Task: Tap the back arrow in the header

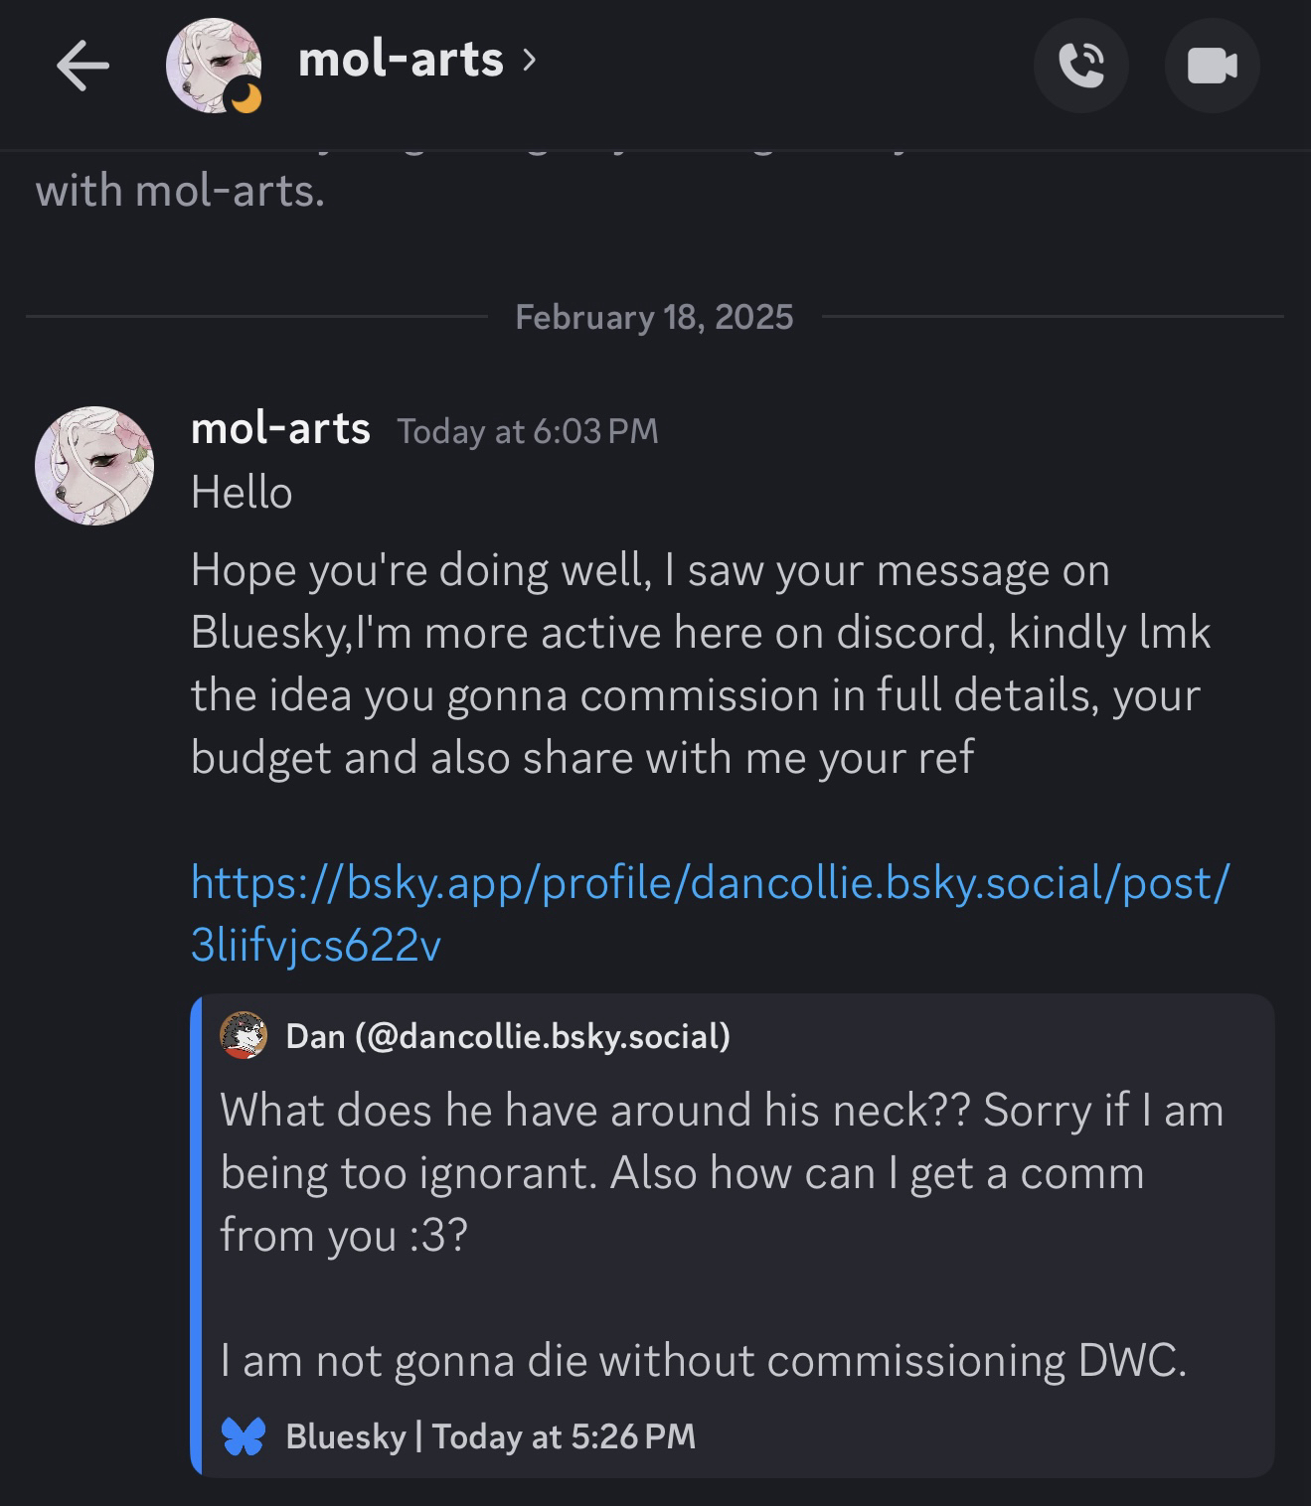Action: [82, 67]
